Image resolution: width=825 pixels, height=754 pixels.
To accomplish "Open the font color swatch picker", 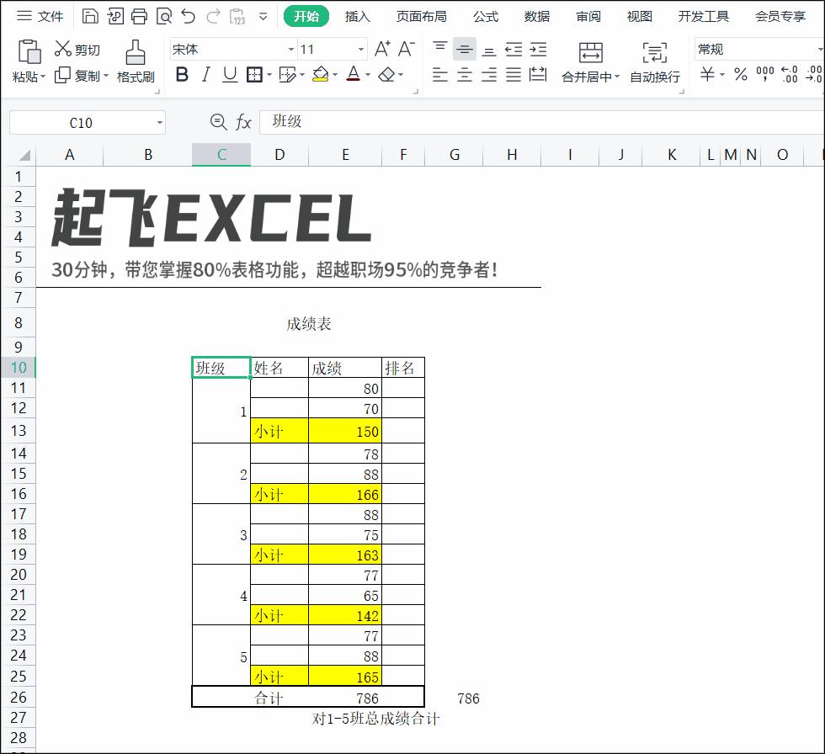I will pyautogui.click(x=367, y=76).
